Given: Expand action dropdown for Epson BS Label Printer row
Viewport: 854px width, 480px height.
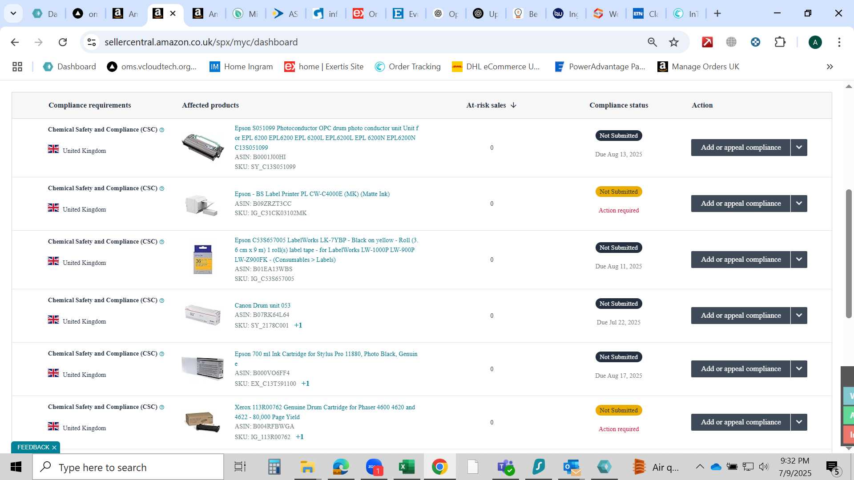Looking at the screenshot, I should coord(799,204).
